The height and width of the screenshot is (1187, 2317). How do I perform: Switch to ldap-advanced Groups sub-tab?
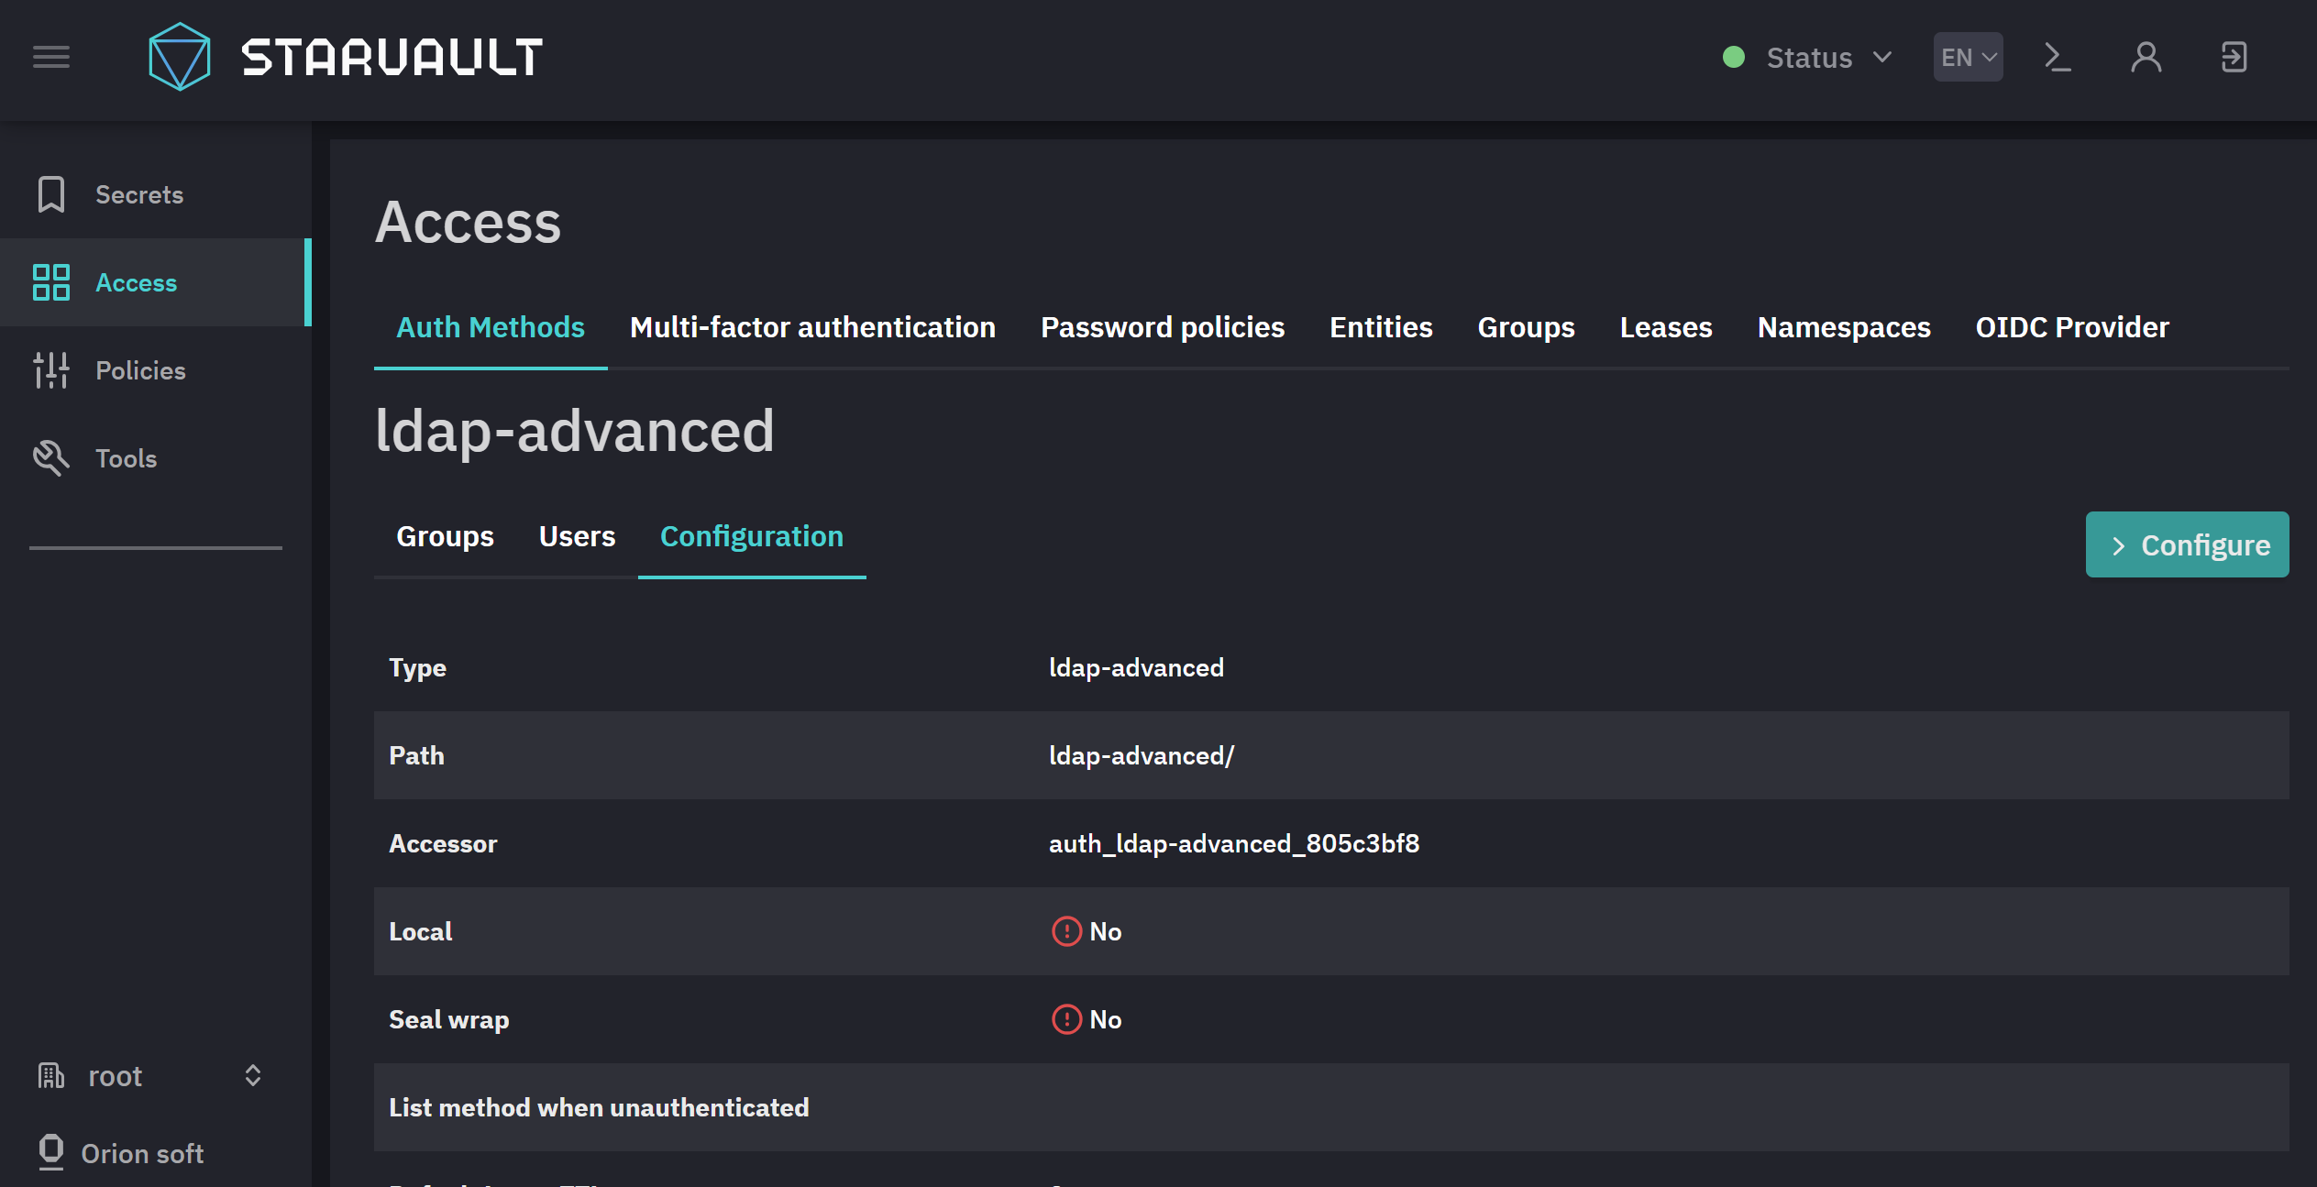(x=445, y=536)
